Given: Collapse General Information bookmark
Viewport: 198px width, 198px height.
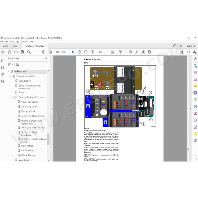Looking at the screenshot, I should (x=11, y=76).
